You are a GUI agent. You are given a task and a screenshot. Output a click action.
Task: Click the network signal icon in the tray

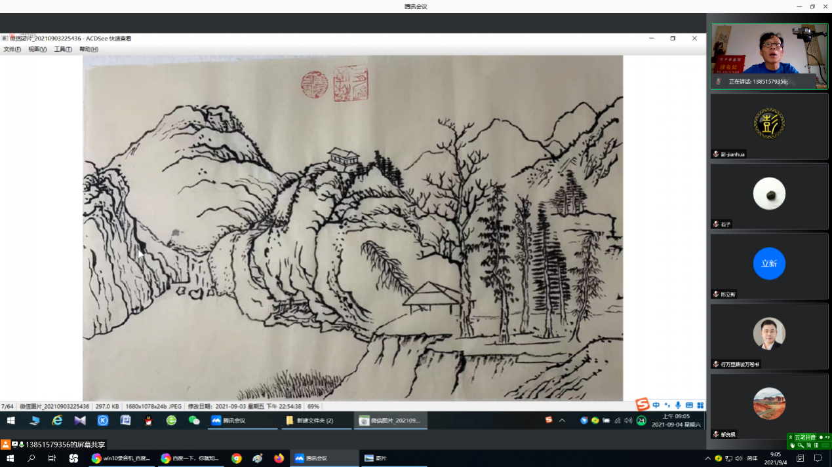pos(618,420)
